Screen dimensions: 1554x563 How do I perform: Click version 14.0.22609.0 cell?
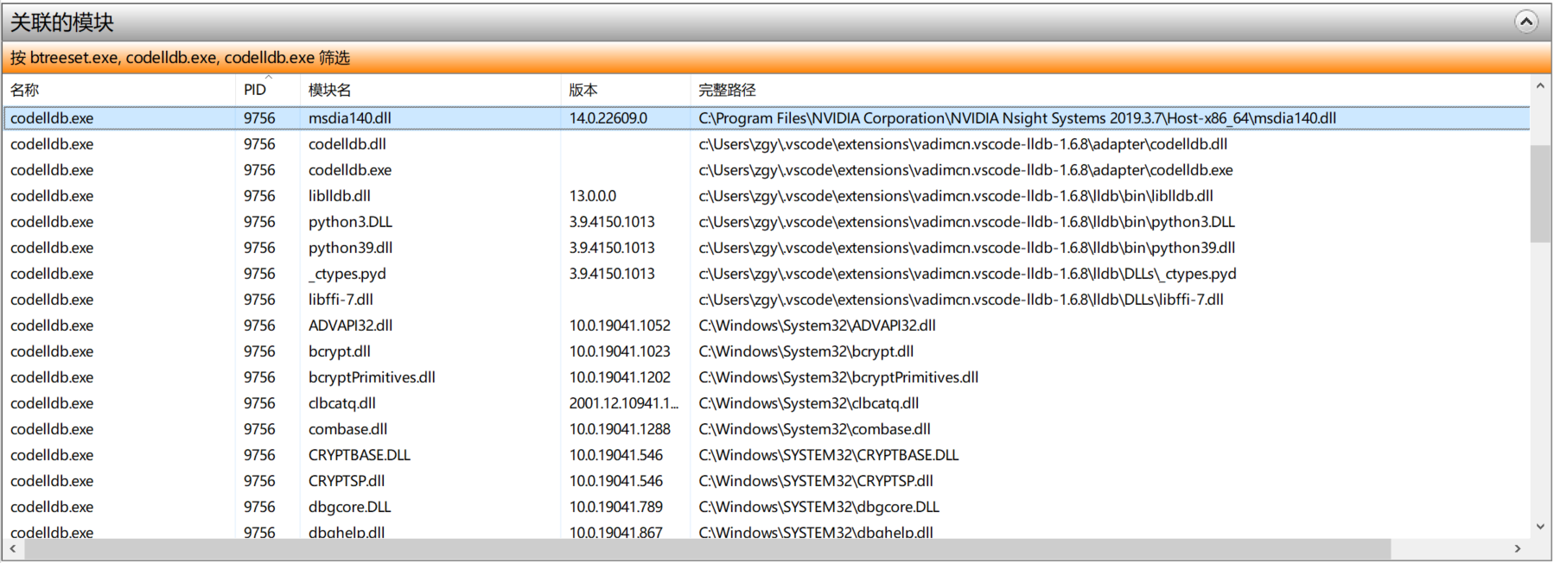coord(608,118)
